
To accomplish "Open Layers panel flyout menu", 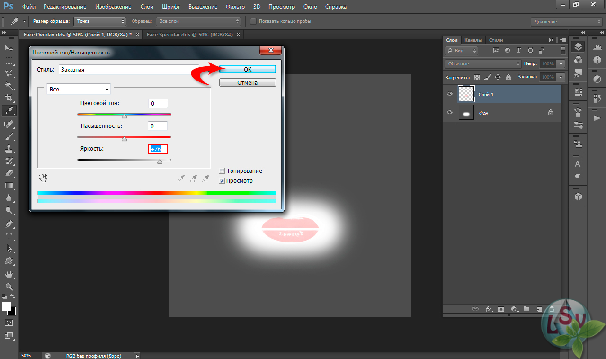I will pyautogui.click(x=563, y=40).
